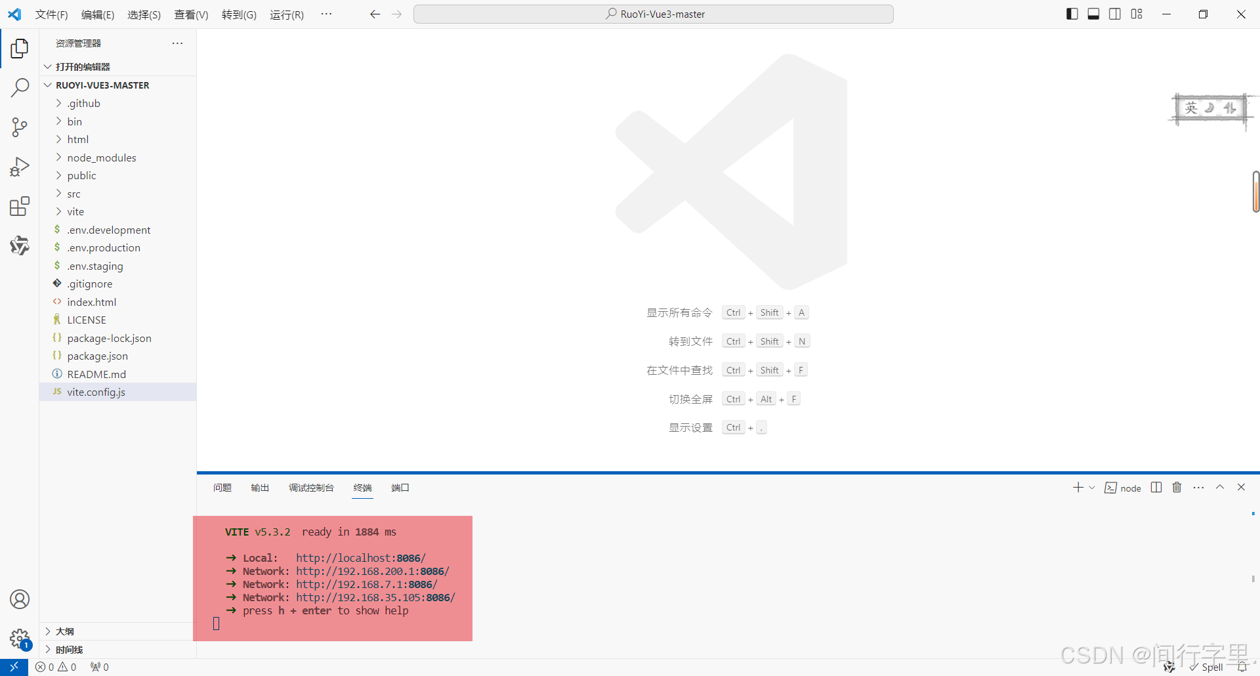Open the sixth activity bar extension icon
The height and width of the screenshot is (676, 1260).
20,245
